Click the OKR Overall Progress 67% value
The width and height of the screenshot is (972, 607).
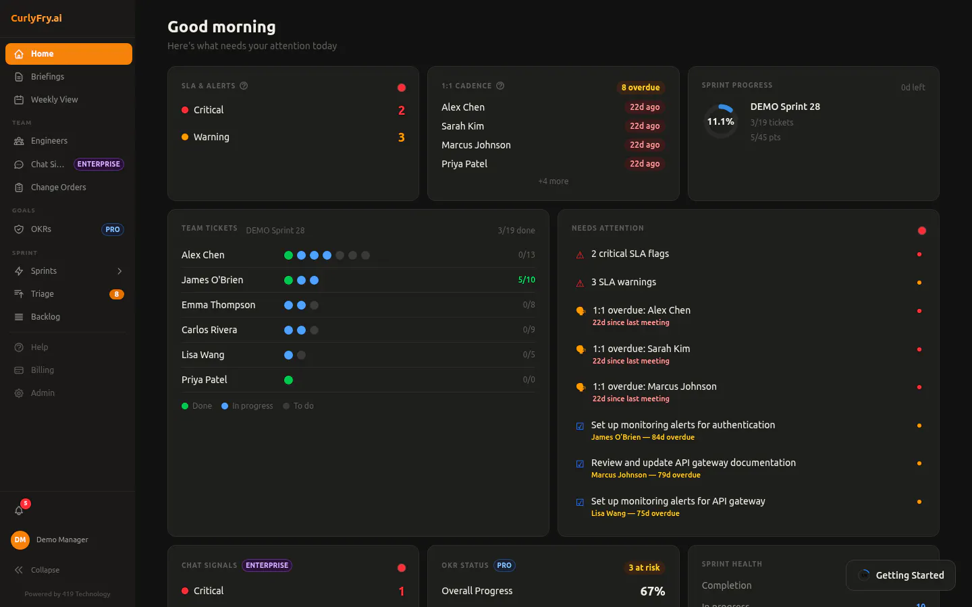coord(653,591)
